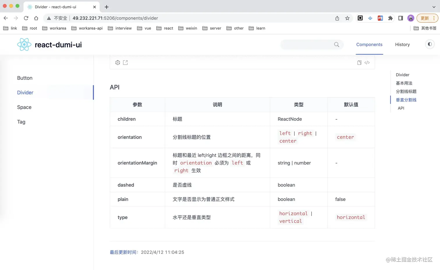Screen dimensions: 440x270
Task: Click the vertical type code
Action: (290, 221)
